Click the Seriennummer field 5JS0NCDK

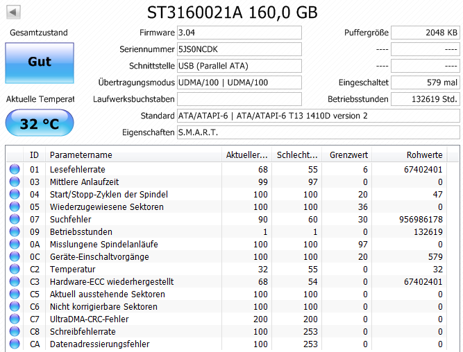tap(239, 49)
